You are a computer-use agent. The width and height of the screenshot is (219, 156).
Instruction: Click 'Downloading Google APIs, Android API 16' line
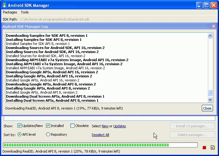52,72
